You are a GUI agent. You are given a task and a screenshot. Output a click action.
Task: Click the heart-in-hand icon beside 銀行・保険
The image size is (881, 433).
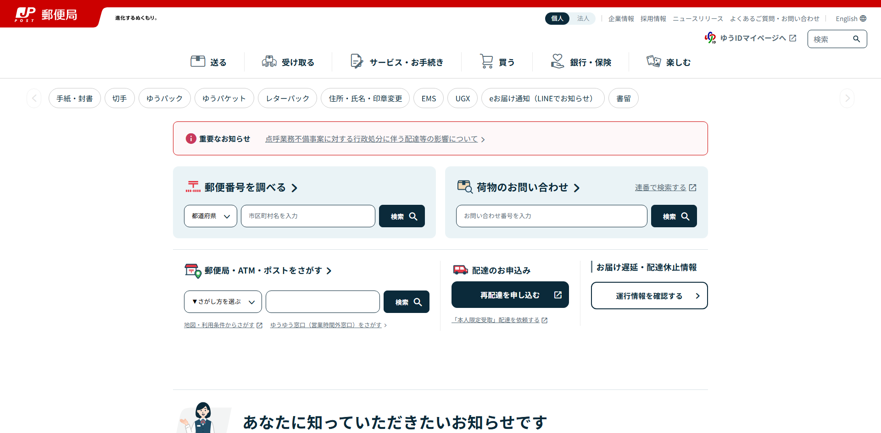[x=558, y=61]
